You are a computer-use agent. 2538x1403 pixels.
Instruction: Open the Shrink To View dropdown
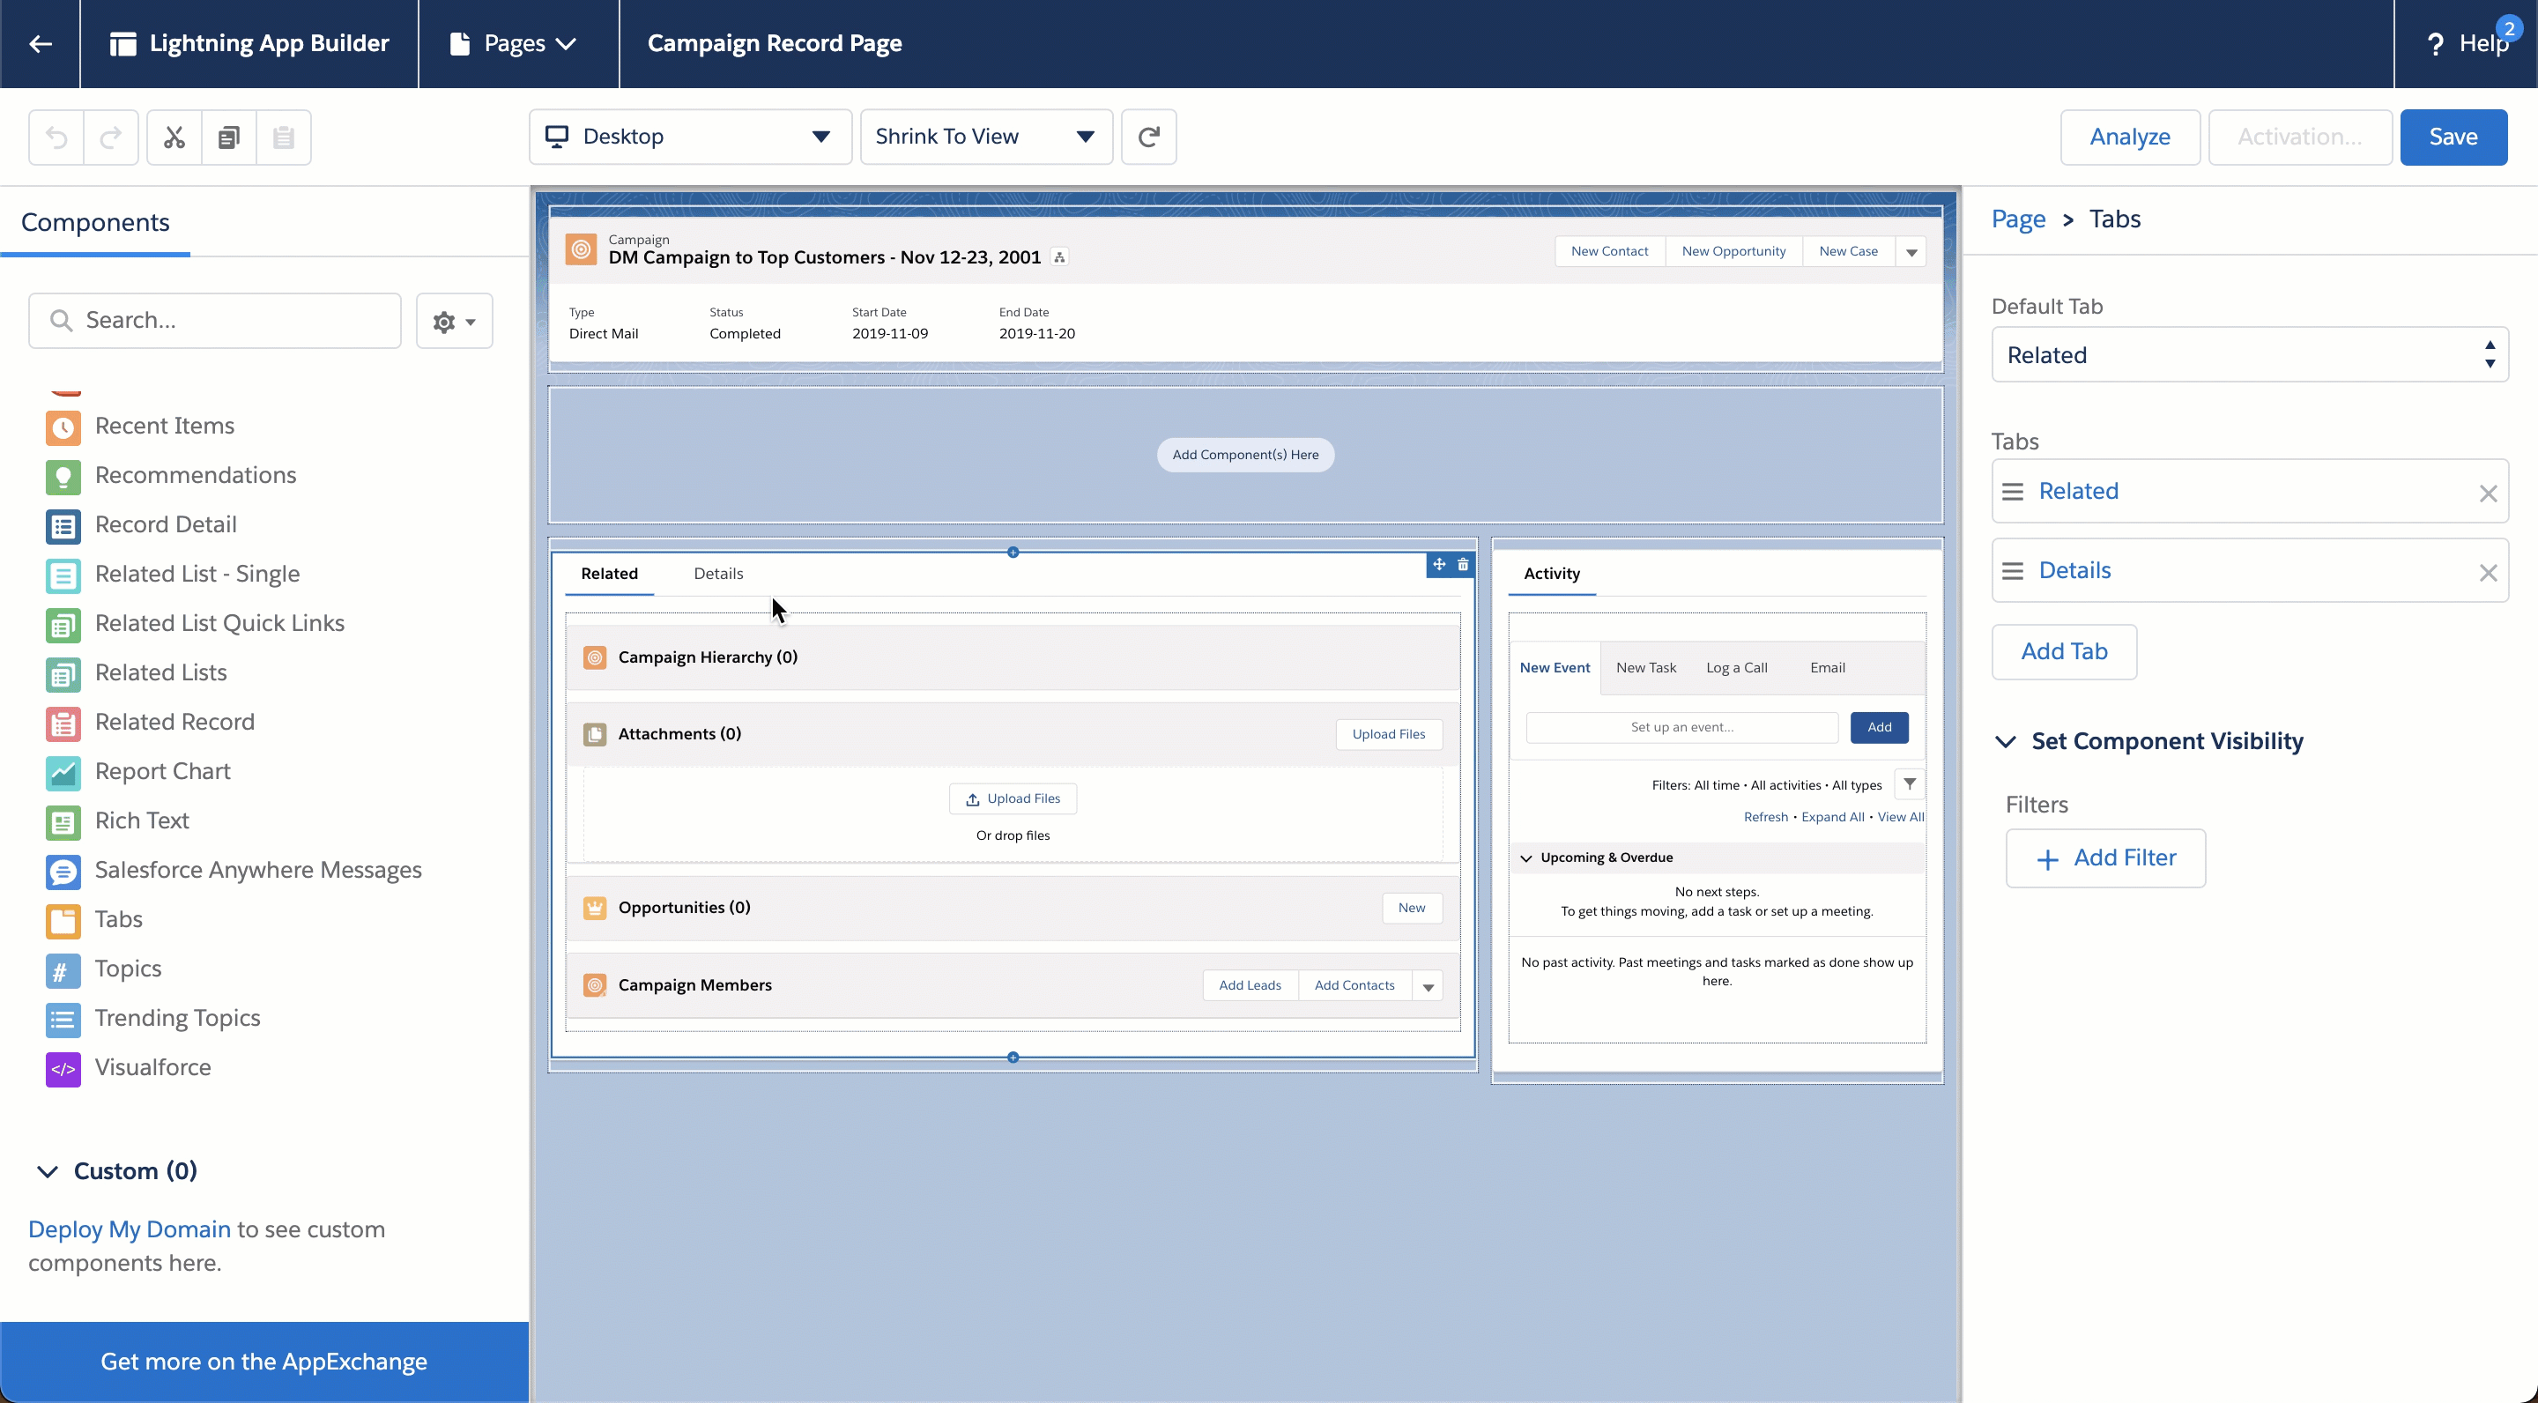pyautogui.click(x=985, y=137)
